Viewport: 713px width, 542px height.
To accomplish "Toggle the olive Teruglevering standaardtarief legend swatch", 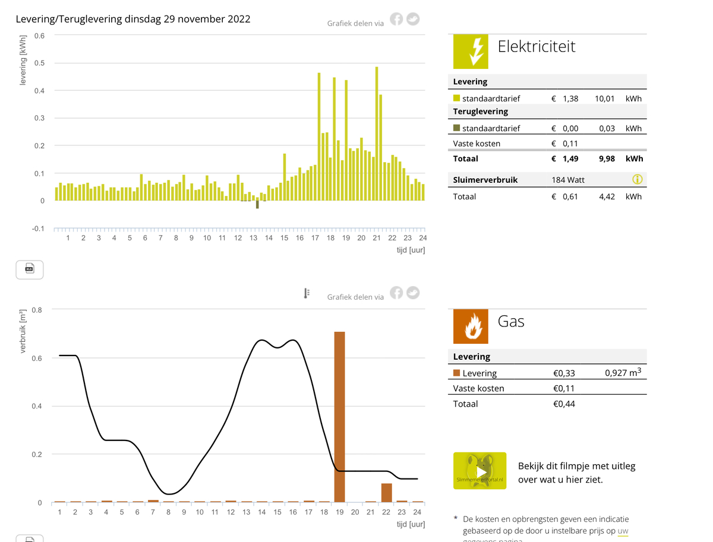I will (456, 128).
